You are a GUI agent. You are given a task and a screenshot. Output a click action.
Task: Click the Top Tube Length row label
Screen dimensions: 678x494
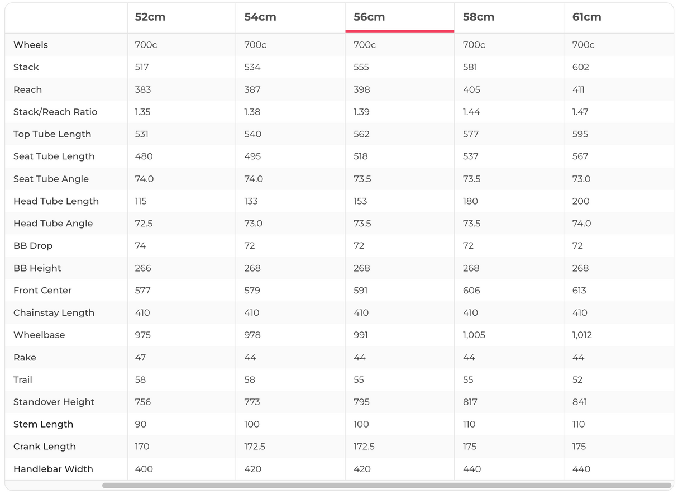pos(52,134)
